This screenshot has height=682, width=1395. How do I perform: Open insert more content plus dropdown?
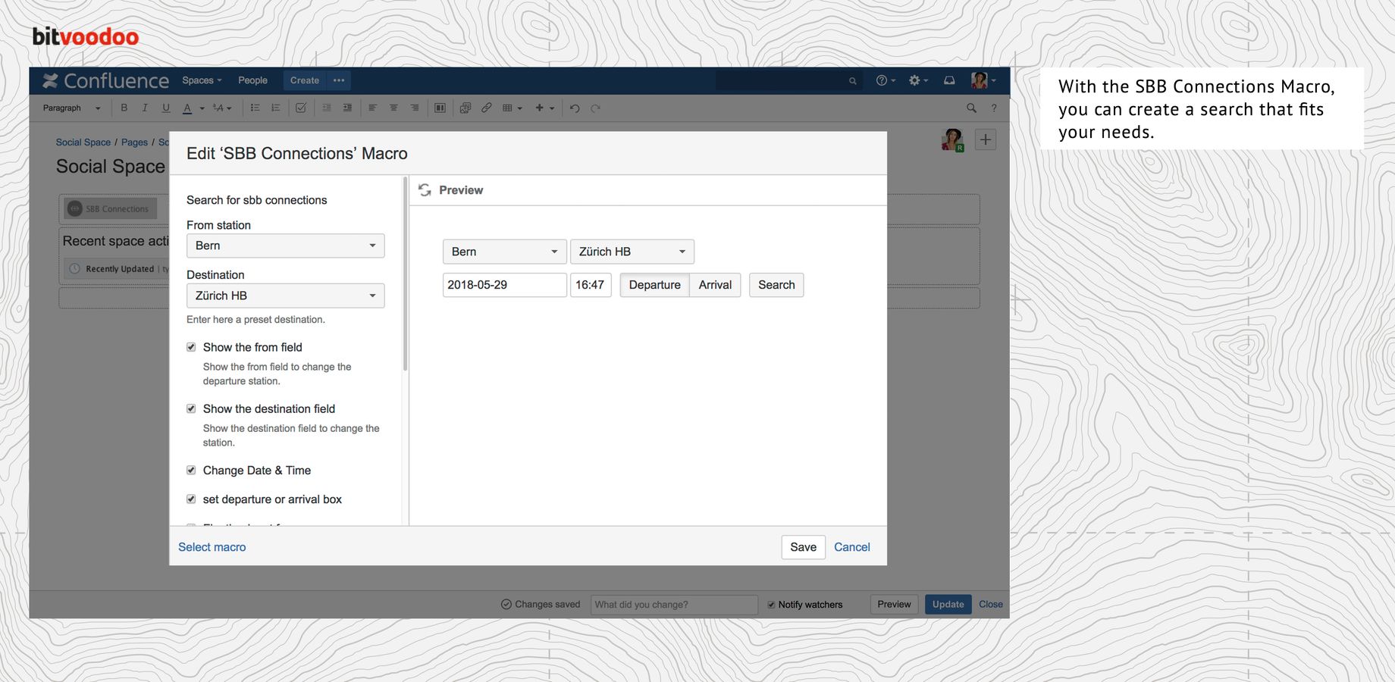point(545,108)
